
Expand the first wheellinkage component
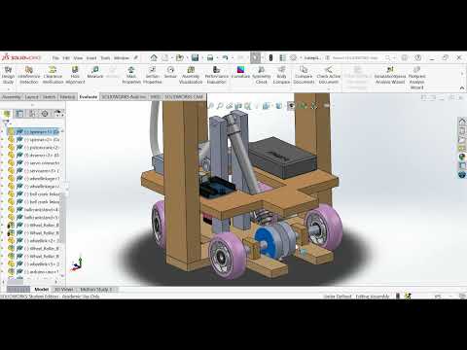coord(2,179)
